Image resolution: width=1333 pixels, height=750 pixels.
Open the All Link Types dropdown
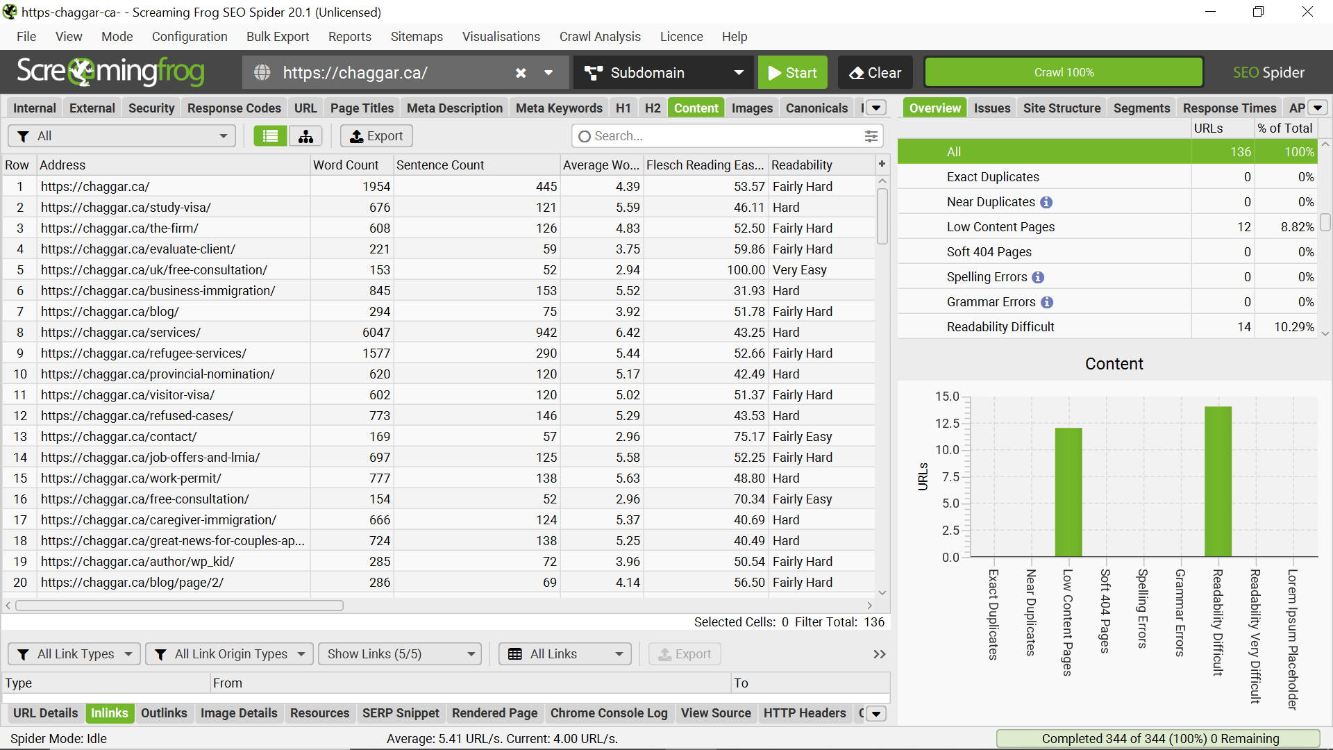(74, 654)
